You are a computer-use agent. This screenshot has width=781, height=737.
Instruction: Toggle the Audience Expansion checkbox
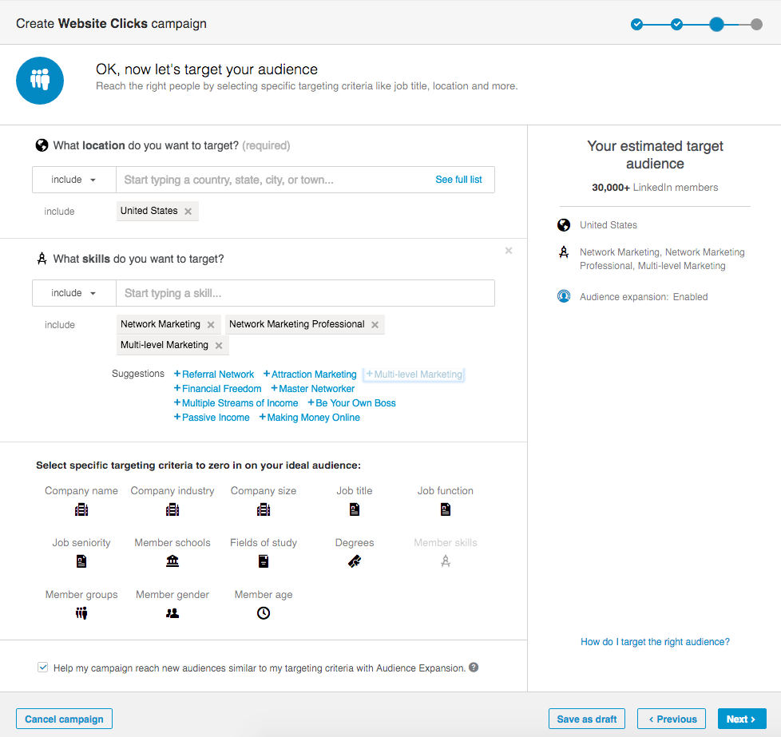[x=43, y=668]
